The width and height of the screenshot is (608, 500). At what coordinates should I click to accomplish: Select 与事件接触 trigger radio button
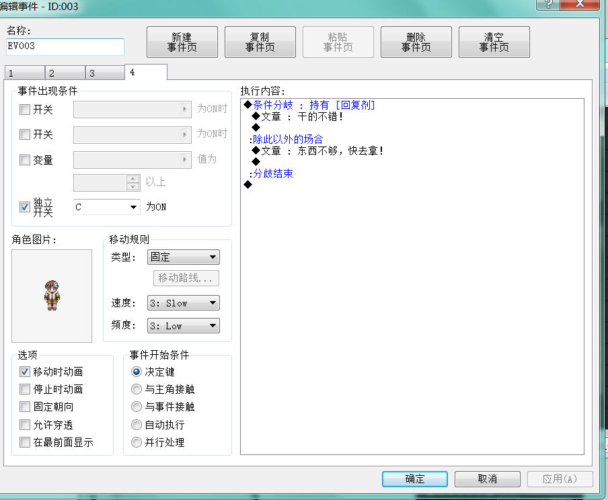coord(137,407)
